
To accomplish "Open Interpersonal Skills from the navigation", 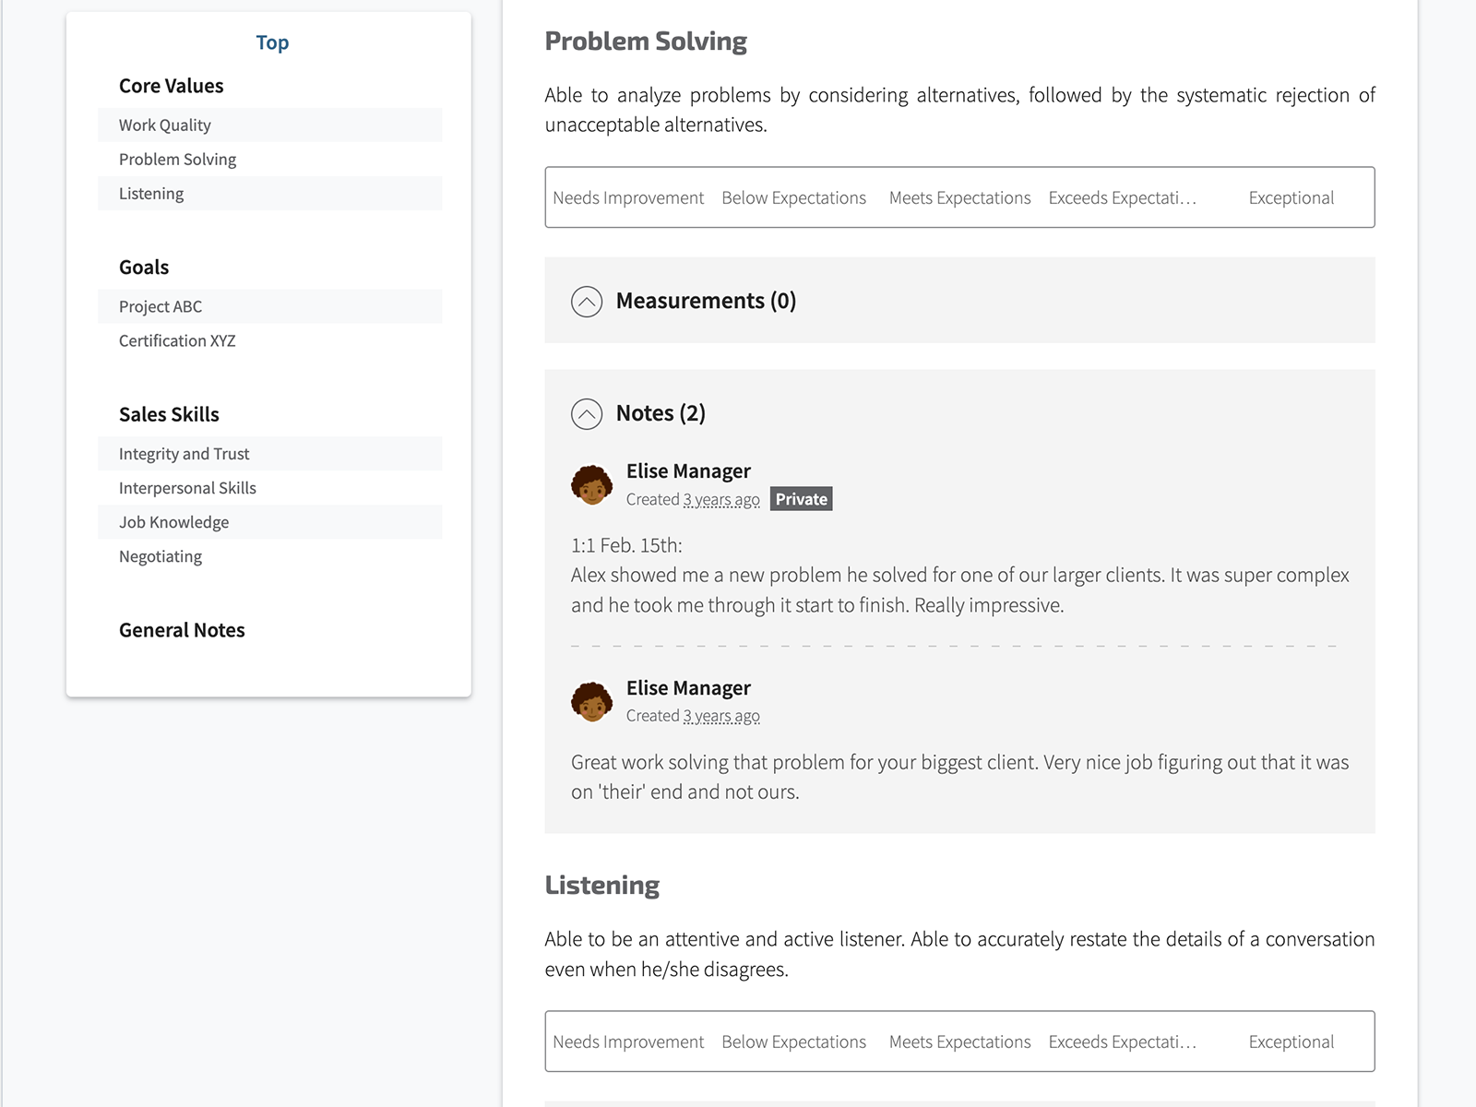I will click(x=186, y=487).
